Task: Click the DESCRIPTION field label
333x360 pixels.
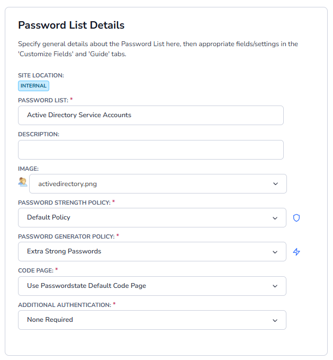Action: click(x=39, y=134)
